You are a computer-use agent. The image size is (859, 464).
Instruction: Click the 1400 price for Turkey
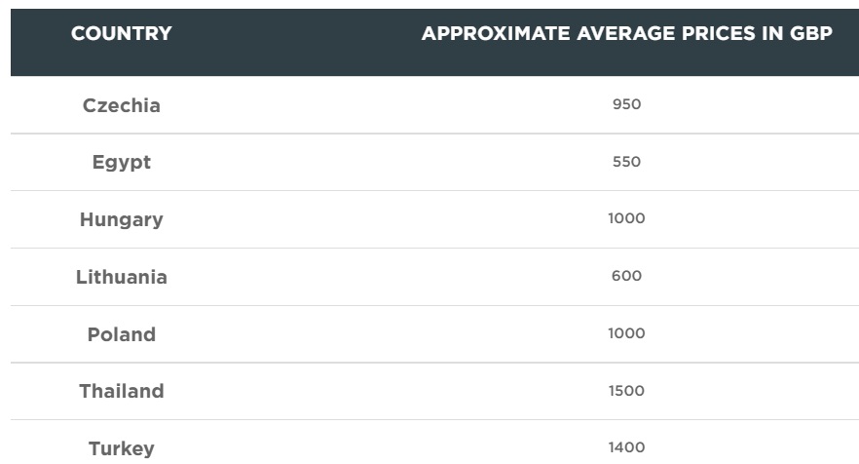626,447
